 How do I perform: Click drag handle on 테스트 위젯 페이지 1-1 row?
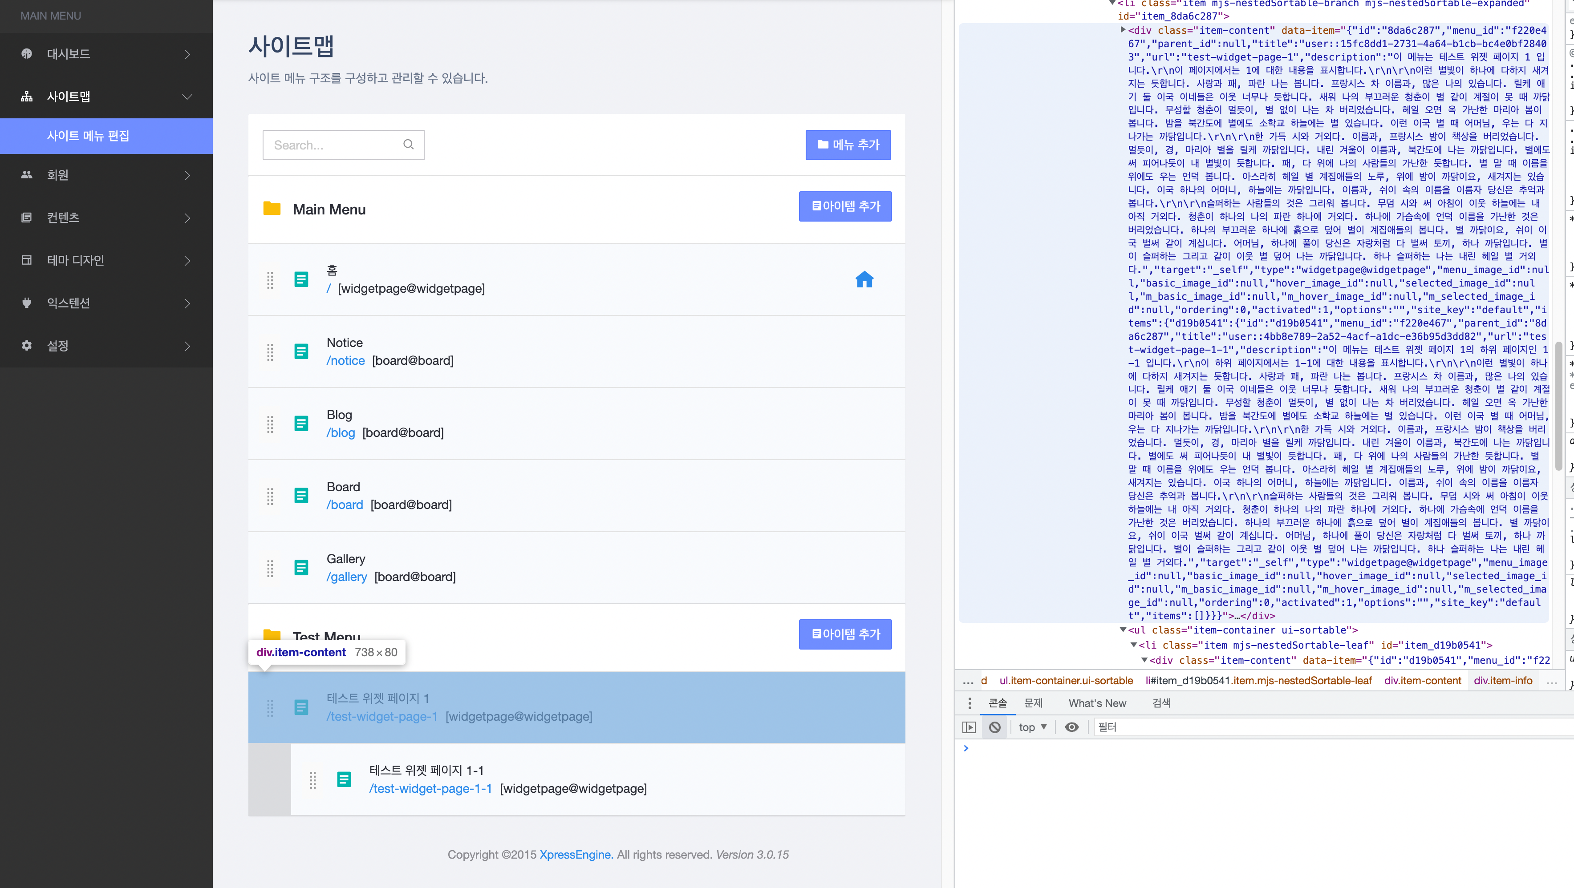(313, 780)
